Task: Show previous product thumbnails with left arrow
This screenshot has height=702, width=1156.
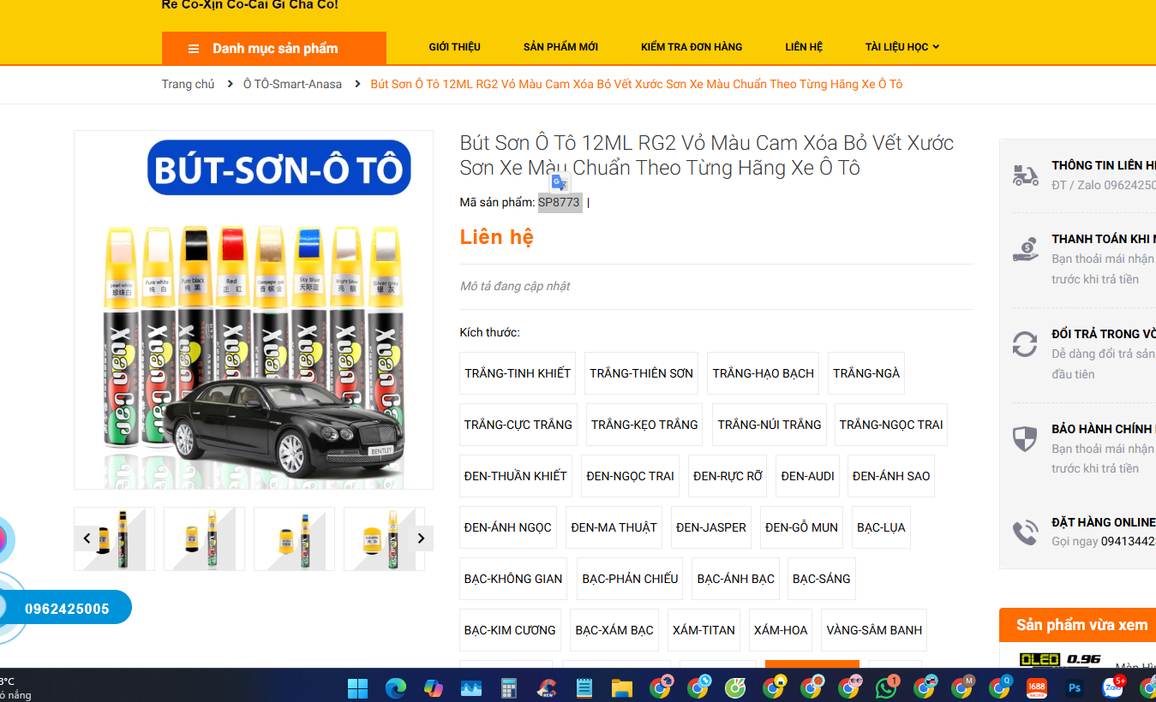Action: coord(87,538)
